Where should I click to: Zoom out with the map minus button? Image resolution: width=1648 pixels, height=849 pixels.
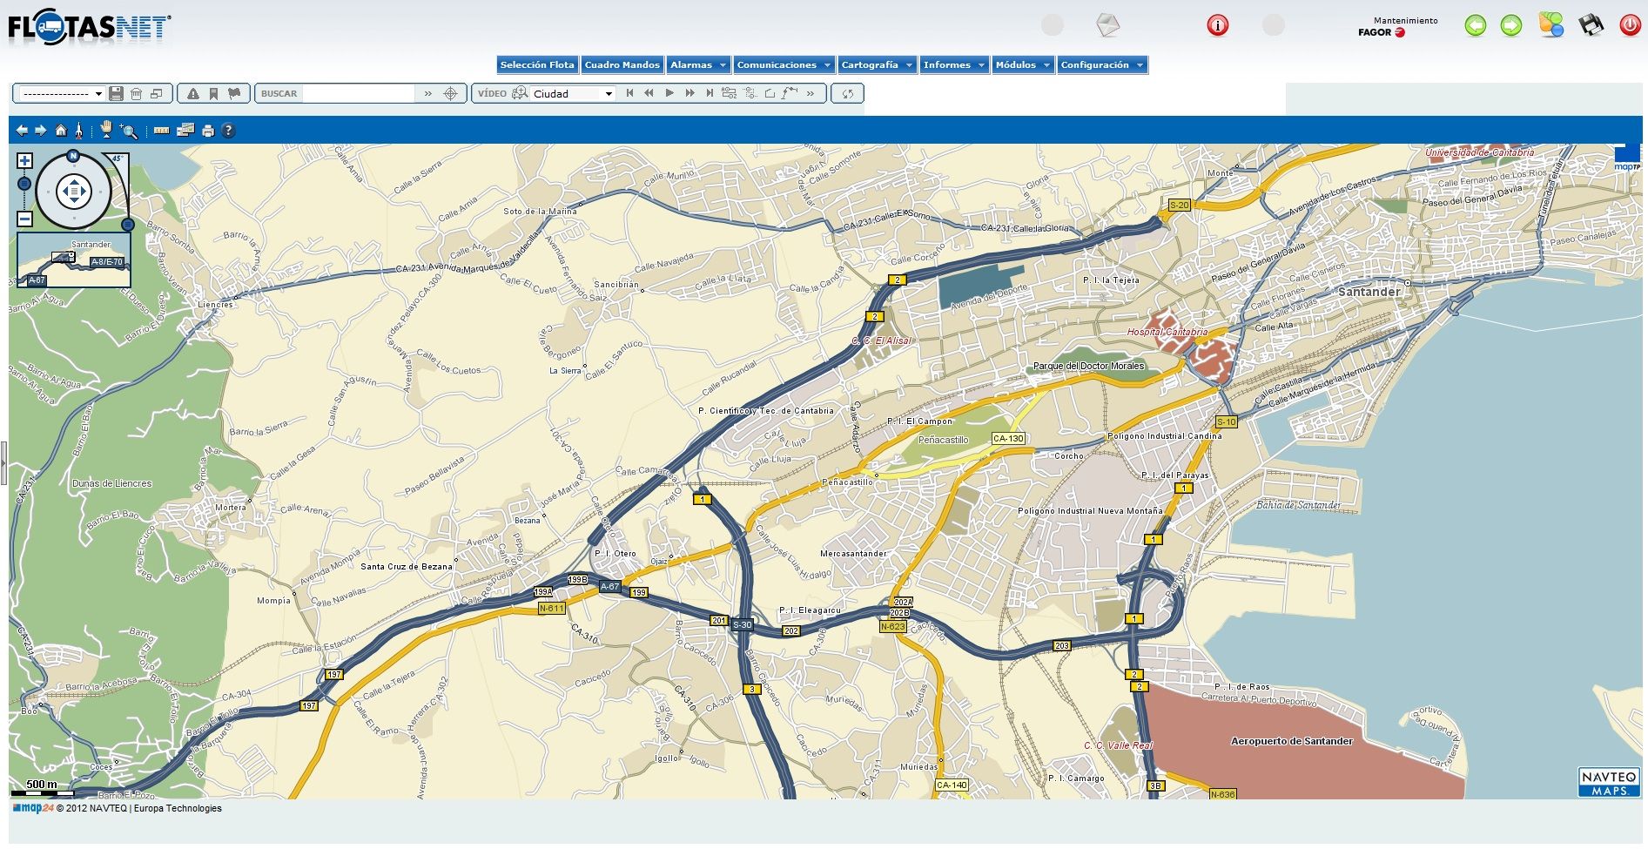[24, 219]
